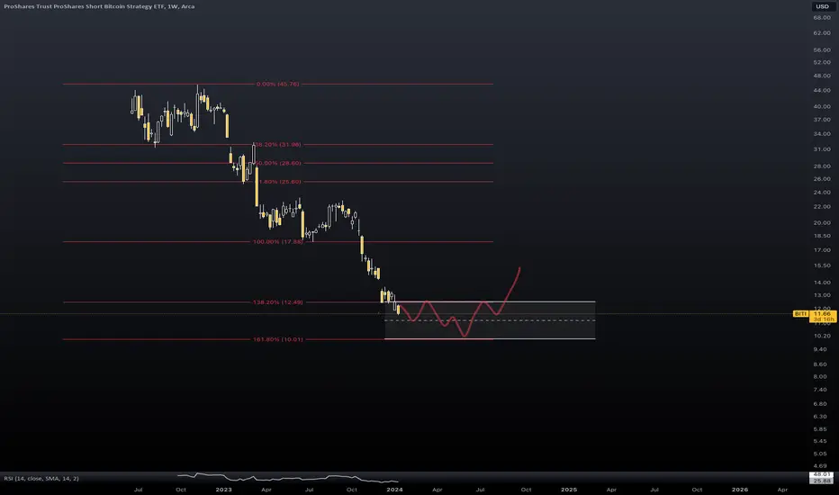Click the 18.50 price axis label
This screenshot has width=839, height=495.
coord(822,236)
